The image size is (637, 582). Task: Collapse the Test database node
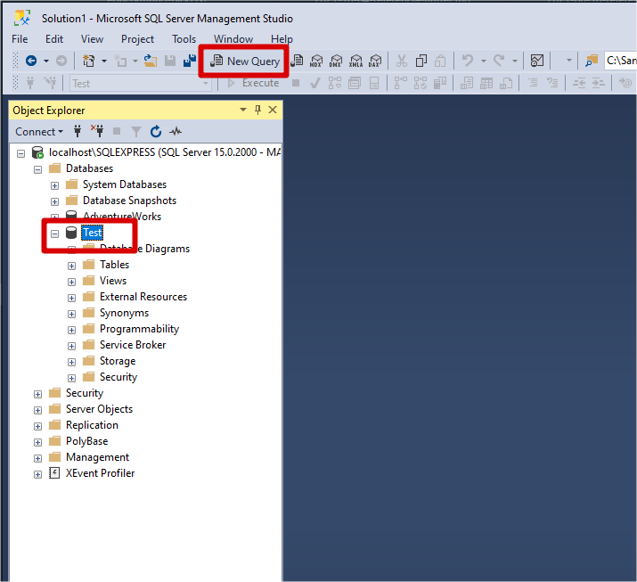pos(54,234)
